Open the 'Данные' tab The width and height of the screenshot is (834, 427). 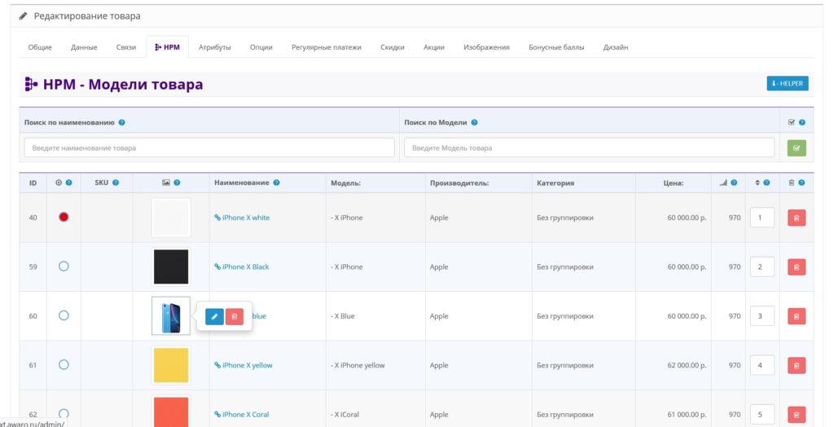[84, 46]
